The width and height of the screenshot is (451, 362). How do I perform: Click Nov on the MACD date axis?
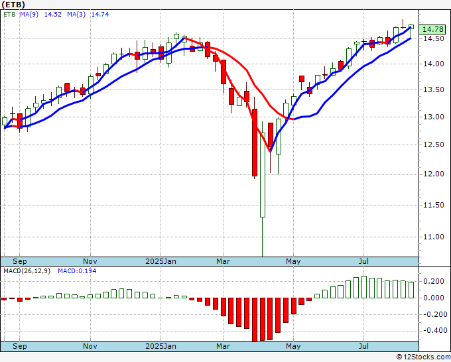pos(90,346)
